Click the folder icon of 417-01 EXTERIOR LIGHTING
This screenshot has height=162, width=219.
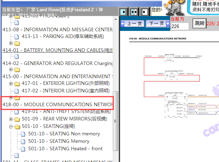[x=17, y=84]
